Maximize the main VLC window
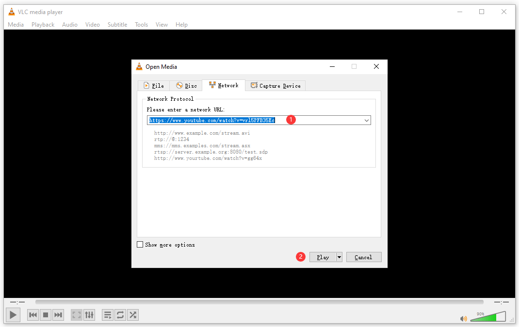This screenshot has width=519, height=327. 482,12
